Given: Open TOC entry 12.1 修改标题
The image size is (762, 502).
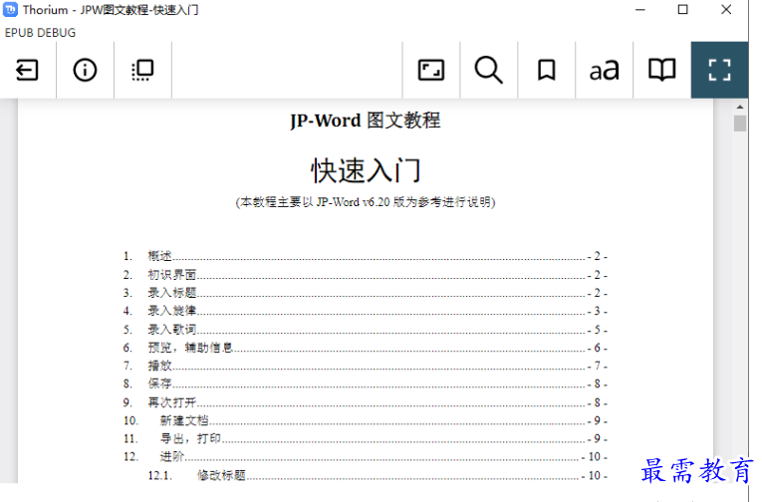Looking at the screenshot, I should 378,475.
